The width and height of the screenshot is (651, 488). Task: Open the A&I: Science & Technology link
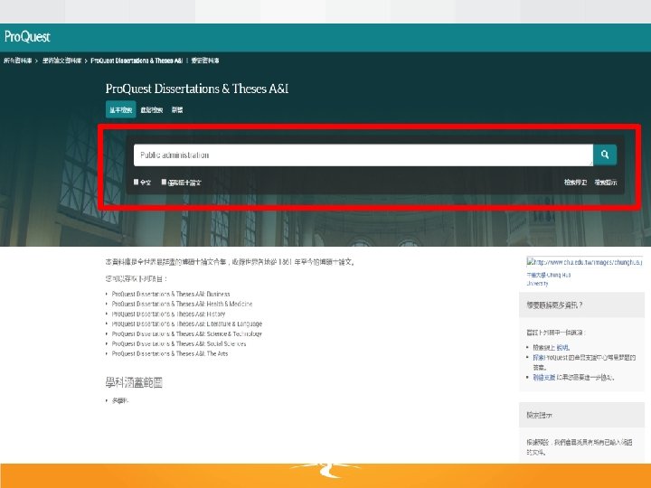[186, 333]
